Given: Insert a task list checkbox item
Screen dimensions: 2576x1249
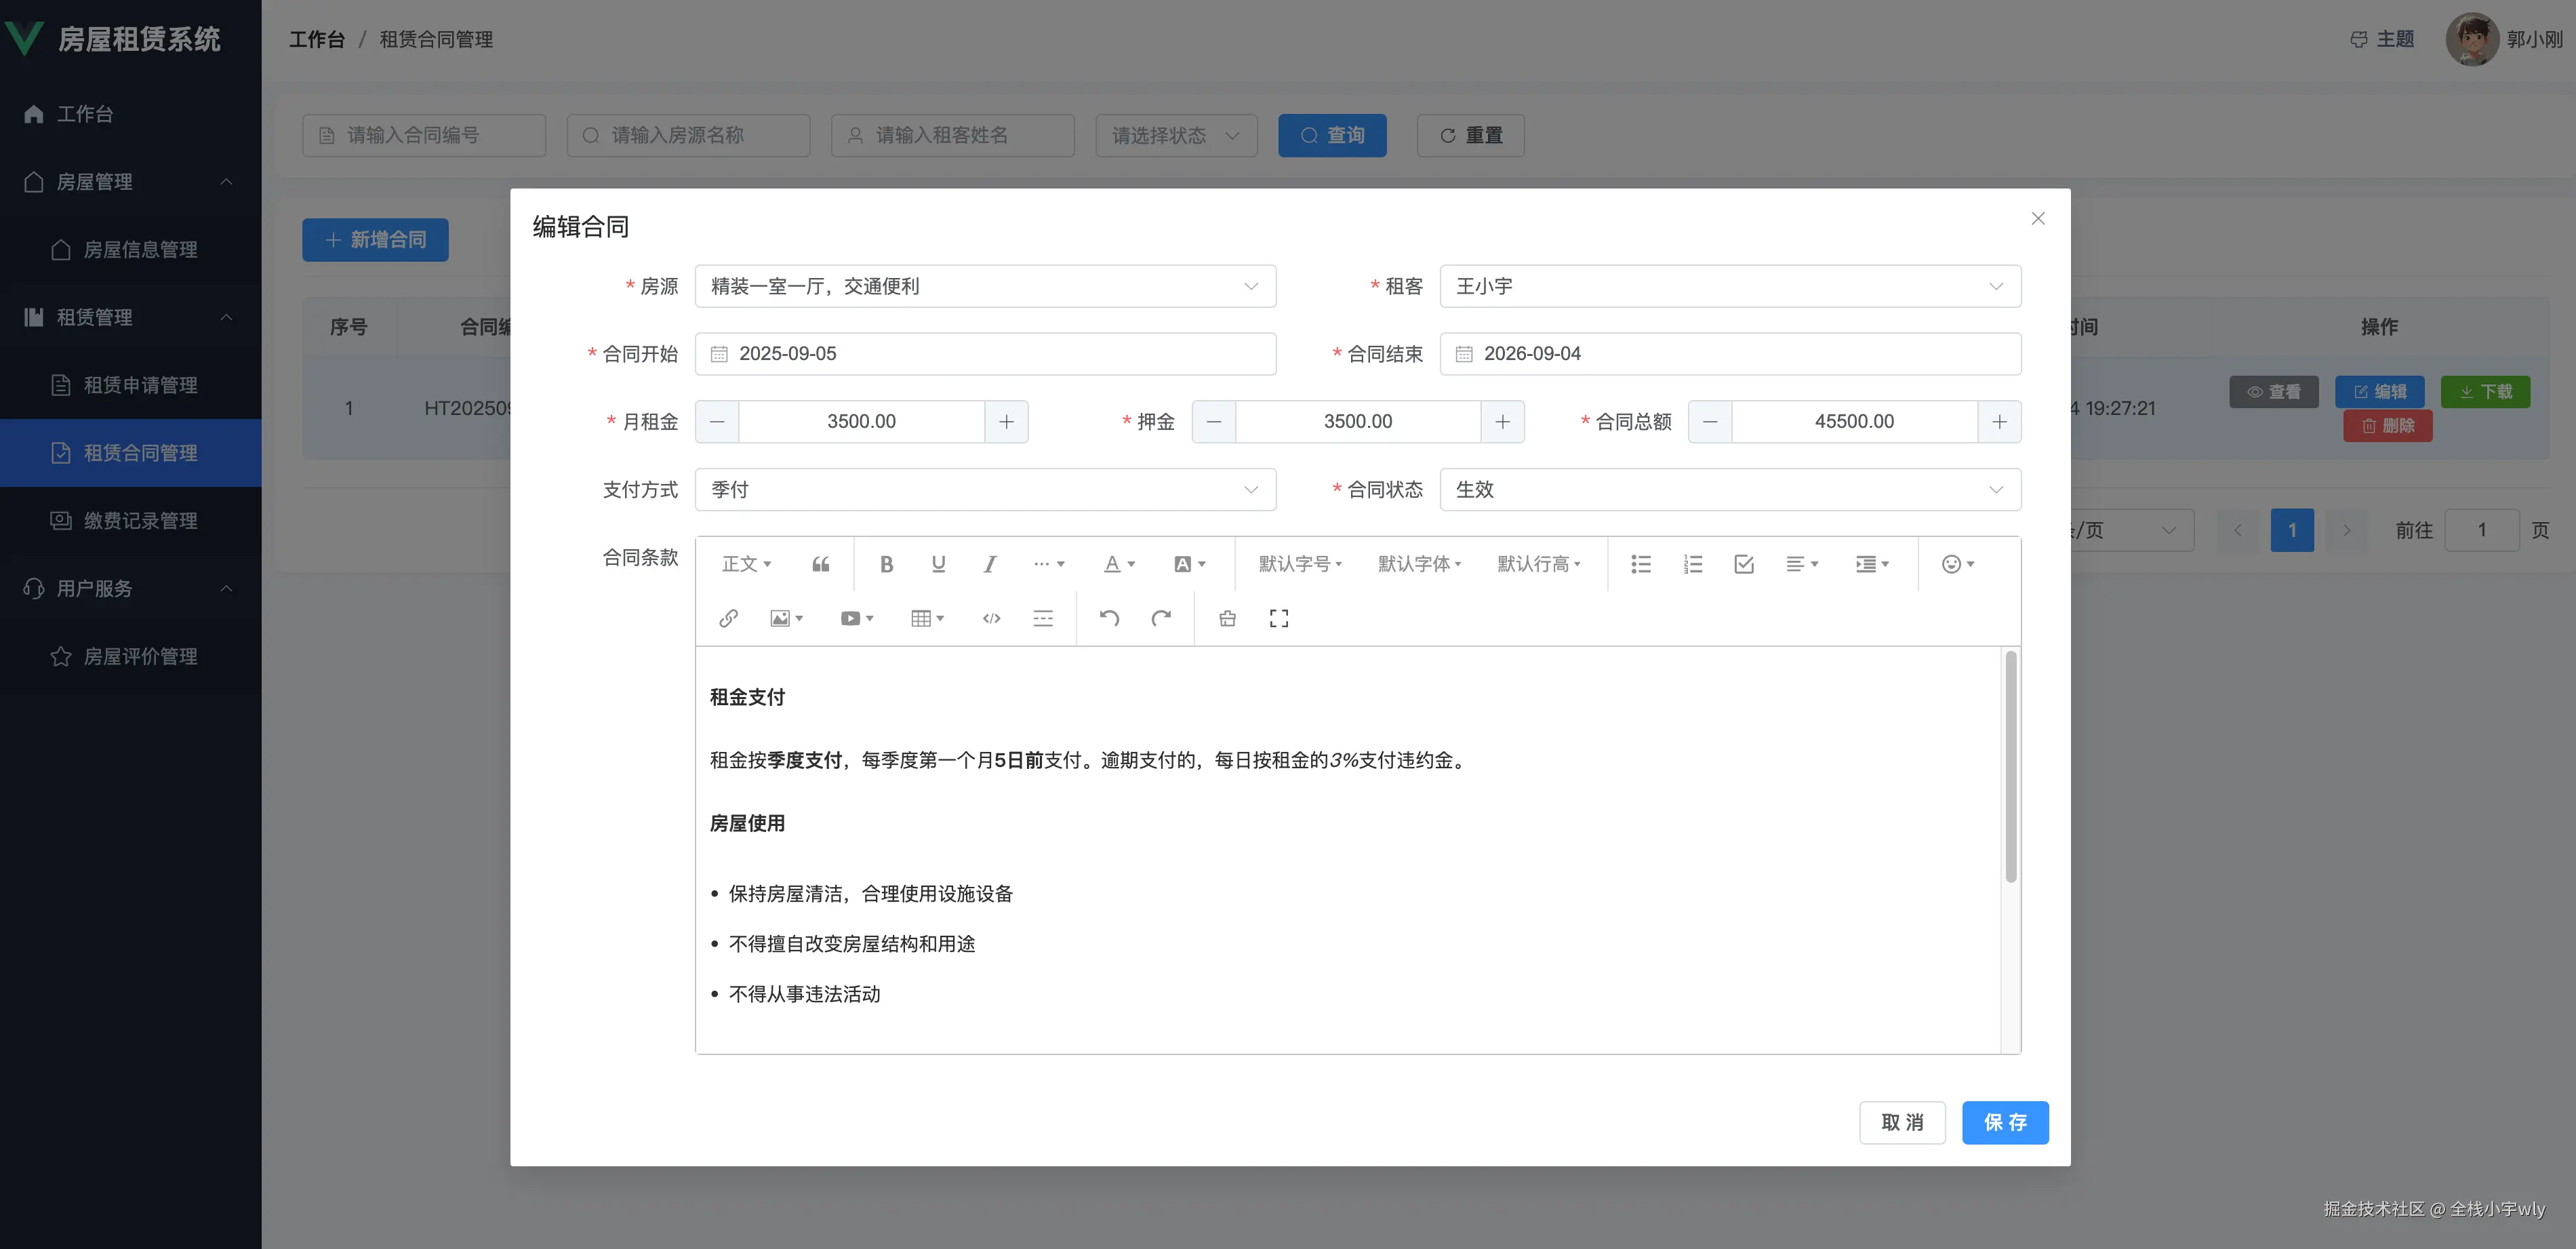Looking at the screenshot, I should coord(1744,564).
